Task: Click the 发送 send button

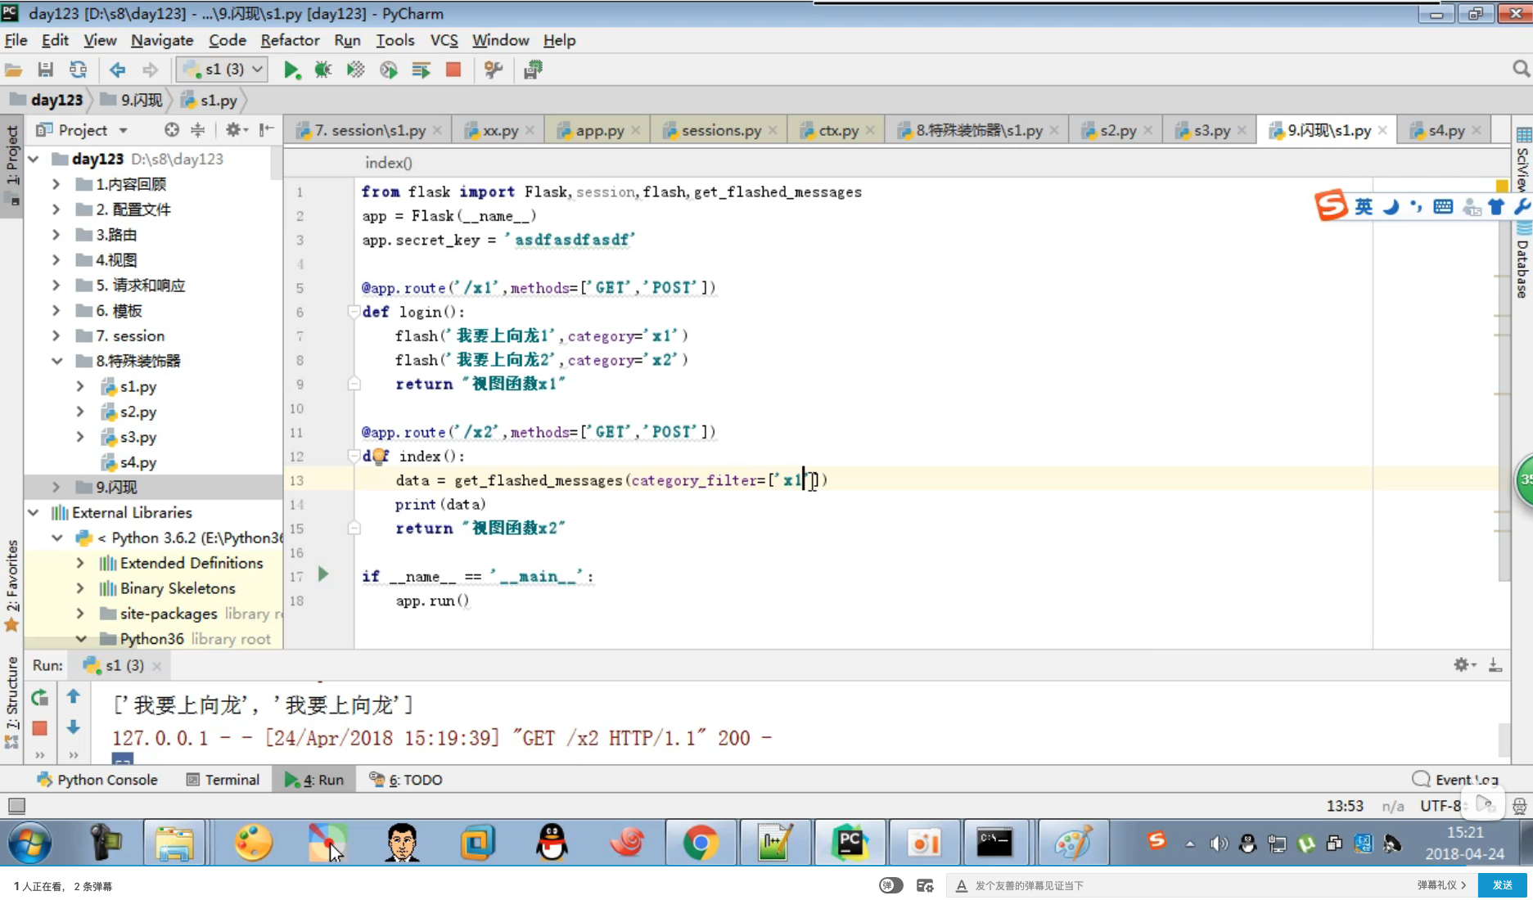Action: 1503,885
